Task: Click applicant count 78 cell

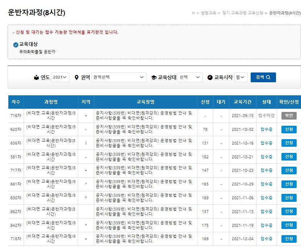Action: pyautogui.click(x=205, y=129)
